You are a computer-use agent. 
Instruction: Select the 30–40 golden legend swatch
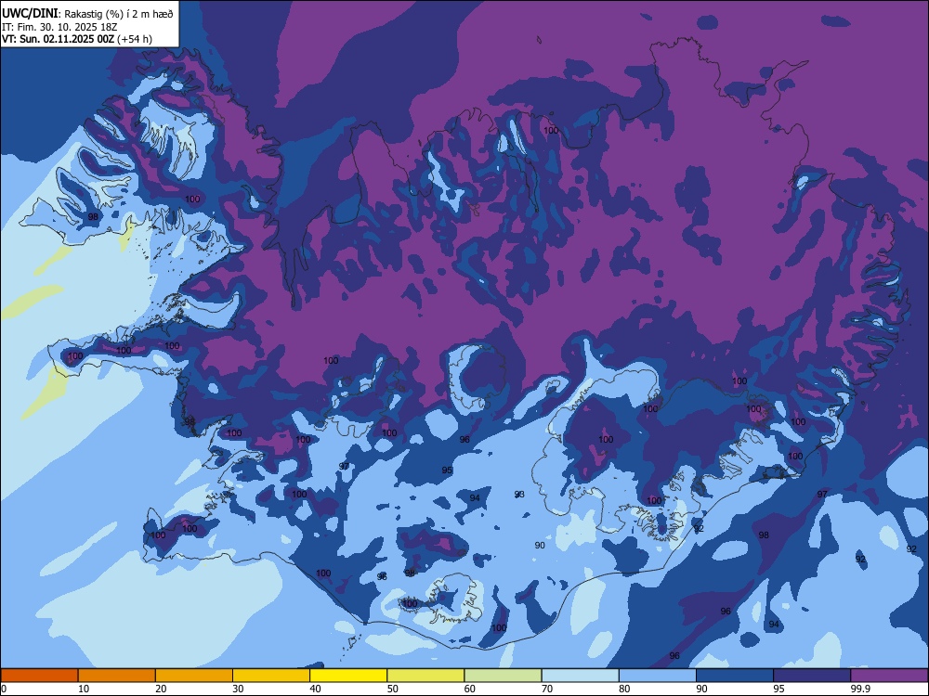271,676
